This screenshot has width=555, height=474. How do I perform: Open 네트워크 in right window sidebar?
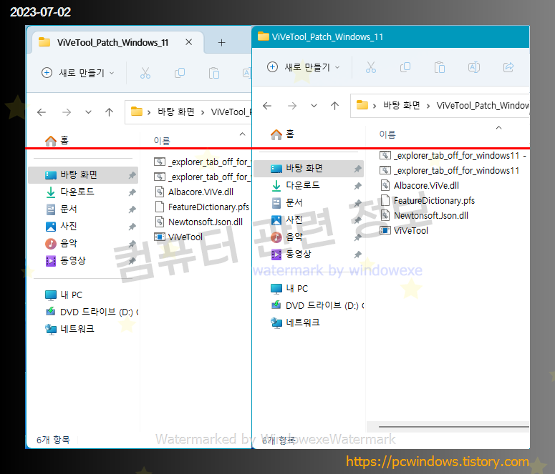[x=295, y=322]
